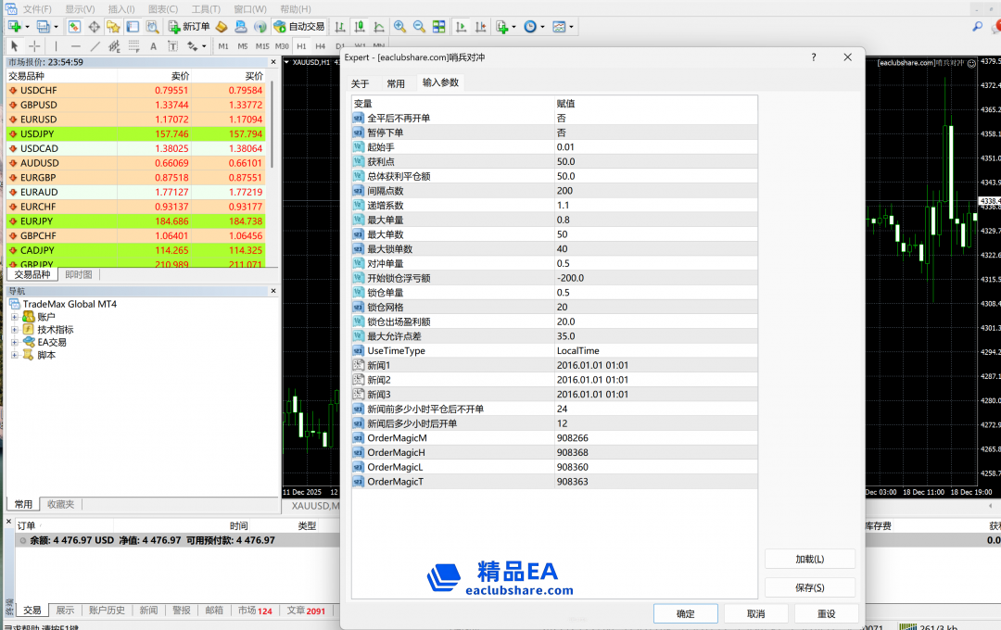The height and width of the screenshot is (630, 1001).
Task: Switch chart to M15 timeframe
Action: point(262,45)
